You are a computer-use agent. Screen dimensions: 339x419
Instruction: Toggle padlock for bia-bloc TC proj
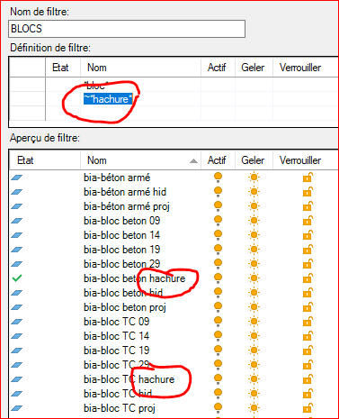point(308,408)
